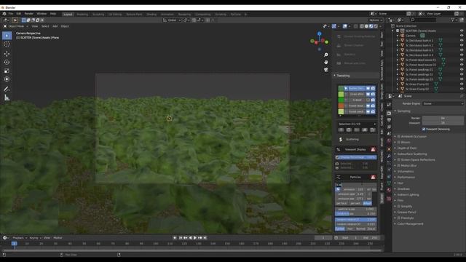Switch to the Layout workspace tab
Image resolution: width=466 pixels, height=262 pixels.
68,15
